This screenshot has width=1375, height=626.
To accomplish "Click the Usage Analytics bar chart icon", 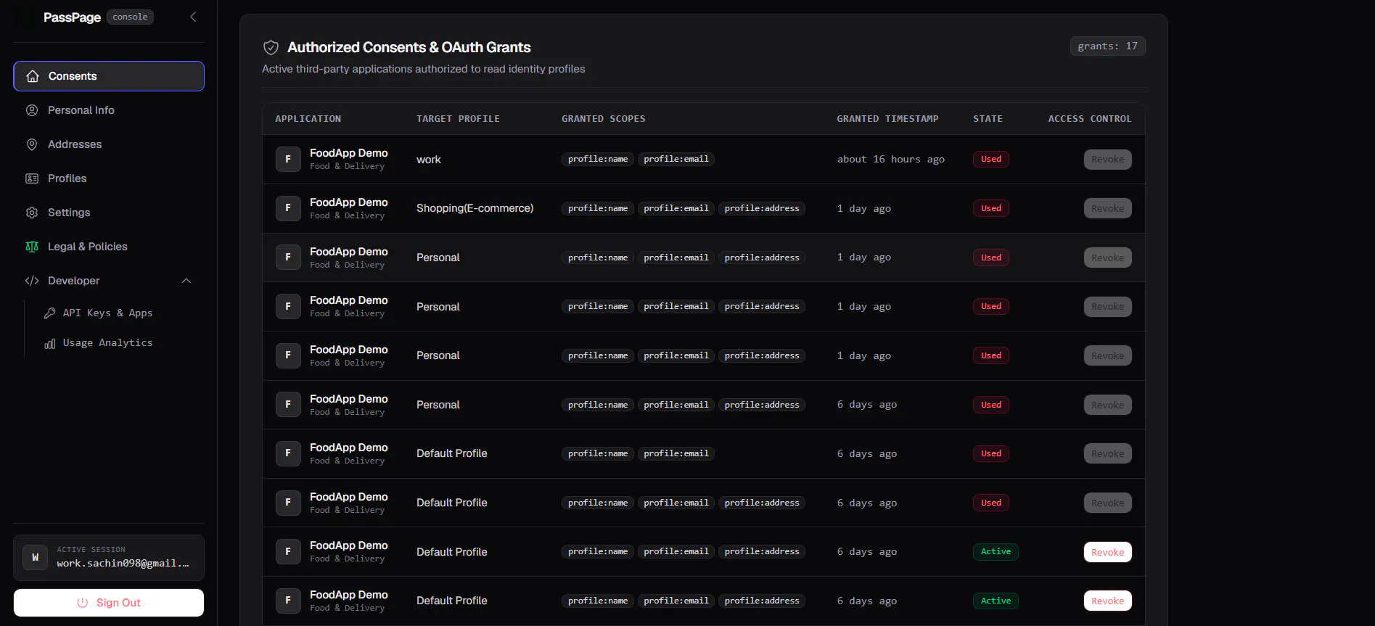I will (50, 343).
